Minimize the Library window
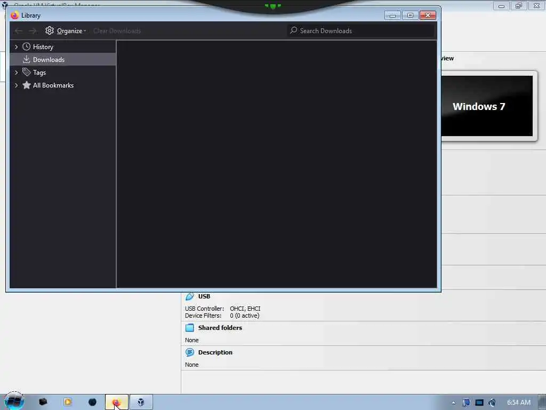 [x=392, y=15]
